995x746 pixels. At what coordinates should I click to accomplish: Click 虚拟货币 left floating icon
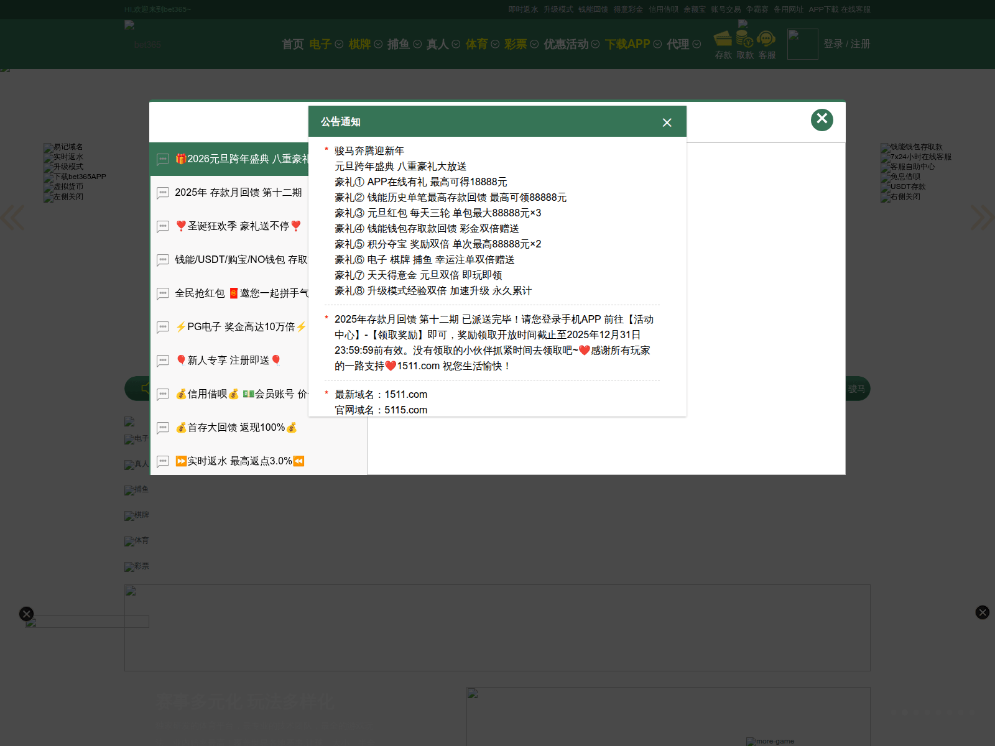coord(63,187)
